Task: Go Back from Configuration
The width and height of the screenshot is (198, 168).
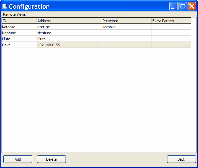Action: pyautogui.click(x=181, y=159)
